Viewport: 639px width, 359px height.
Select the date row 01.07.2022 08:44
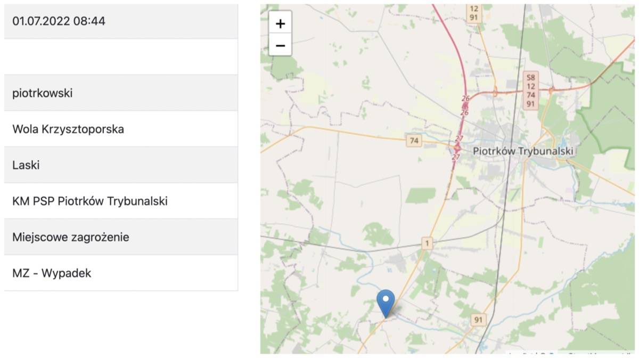pyautogui.click(x=121, y=21)
